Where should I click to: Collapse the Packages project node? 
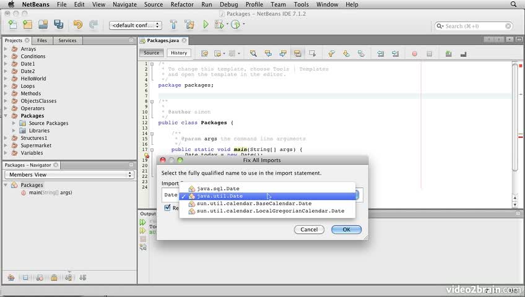click(x=6, y=116)
